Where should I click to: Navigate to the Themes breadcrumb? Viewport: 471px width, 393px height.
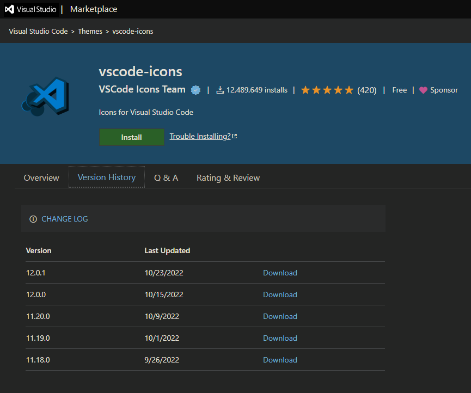click(x=90, y=31)
